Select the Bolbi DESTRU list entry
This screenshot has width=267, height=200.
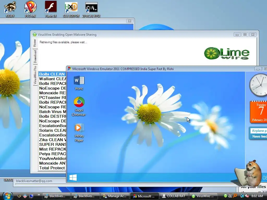pyautogui.click(x=52, y=116)
